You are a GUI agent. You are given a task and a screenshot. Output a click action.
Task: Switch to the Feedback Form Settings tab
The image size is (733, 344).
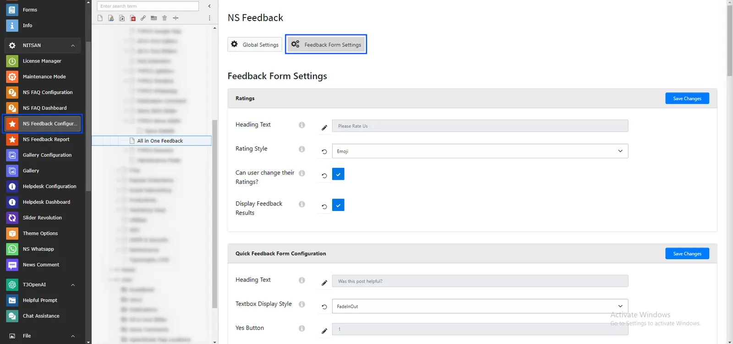[326, 44]
